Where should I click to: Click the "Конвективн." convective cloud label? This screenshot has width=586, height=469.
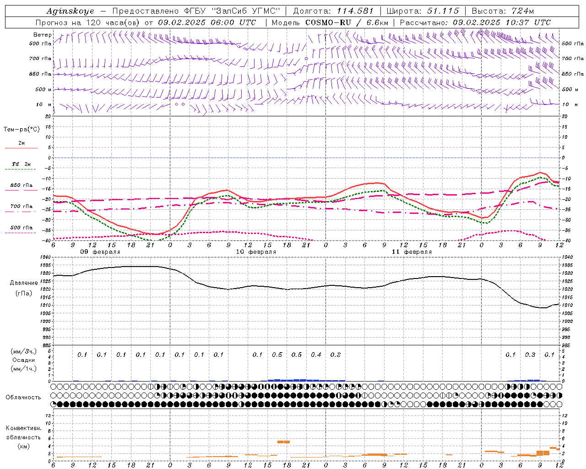23,428
